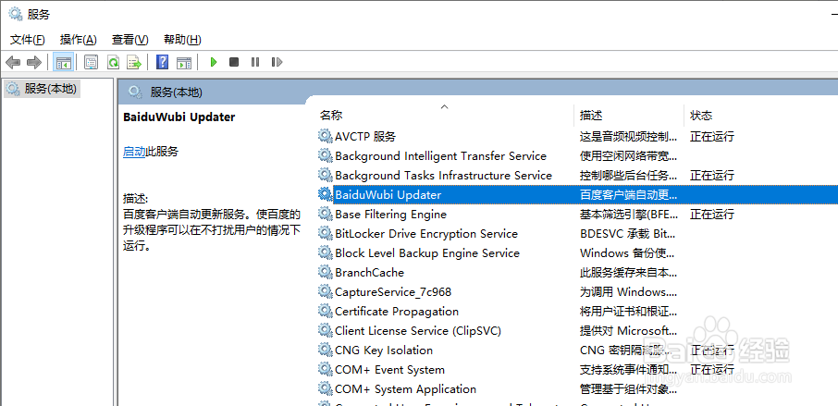This screenshot has width=838, height=406.
Task: Click the Pause Service toolbar button
Action: 255,62
